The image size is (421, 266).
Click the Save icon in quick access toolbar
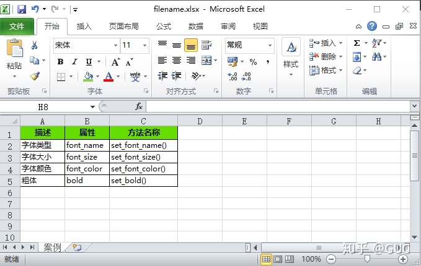(22, 9)
